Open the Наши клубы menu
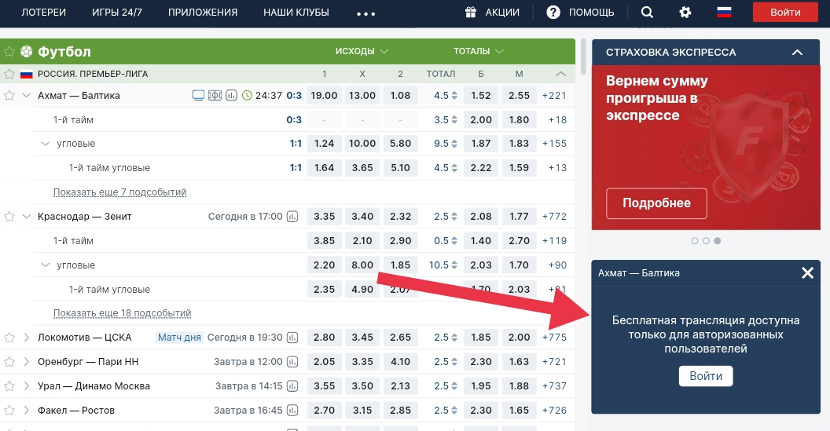 pos(296,12)
